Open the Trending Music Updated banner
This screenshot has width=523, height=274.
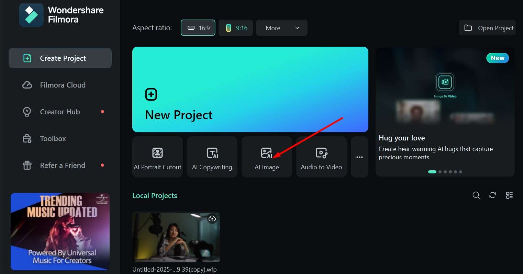(60, 231)
